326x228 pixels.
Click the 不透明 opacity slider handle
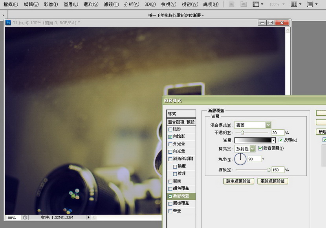pyautogui.click(x=242, y=133)
